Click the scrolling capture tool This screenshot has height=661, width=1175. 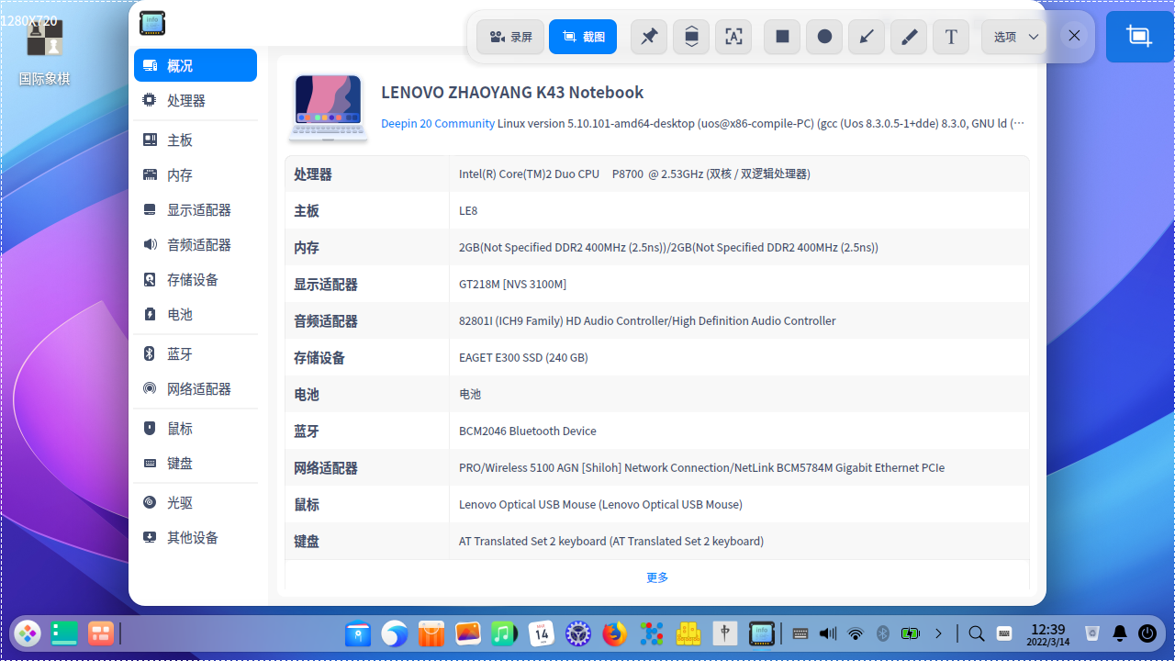tap(690, 36)
